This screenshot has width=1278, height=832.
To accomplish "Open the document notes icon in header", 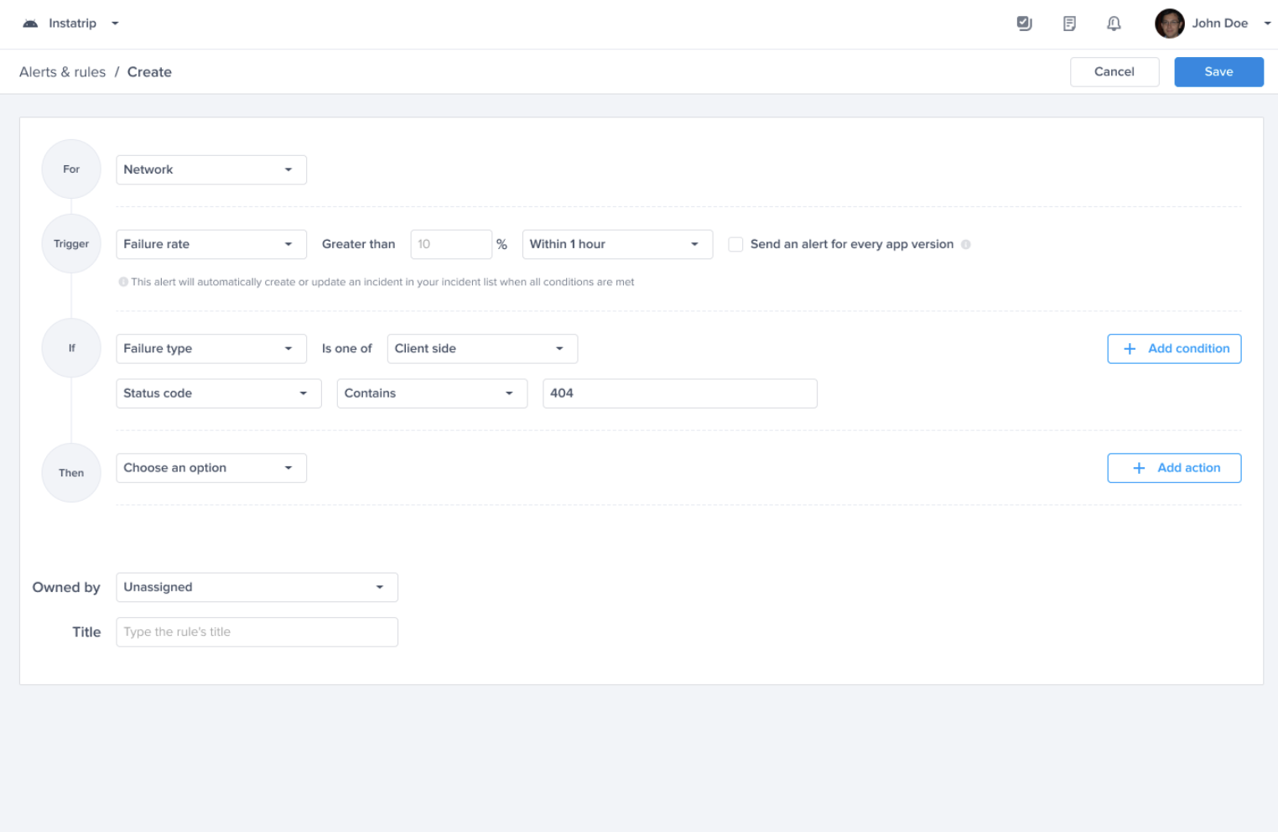I will point(1069,23).
